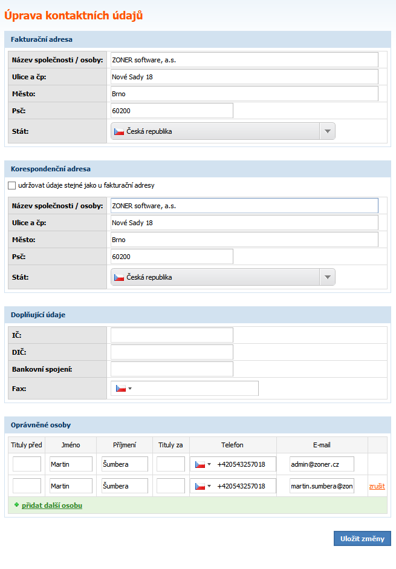
Task: Click first person's Tituly před field
Action: tap(27, 464)
